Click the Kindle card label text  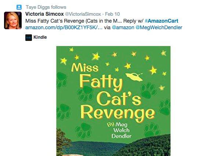[x=40, y=37]
